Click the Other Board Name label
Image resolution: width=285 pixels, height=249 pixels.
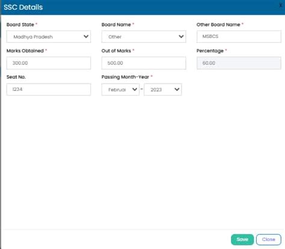(x=218, y=25)
